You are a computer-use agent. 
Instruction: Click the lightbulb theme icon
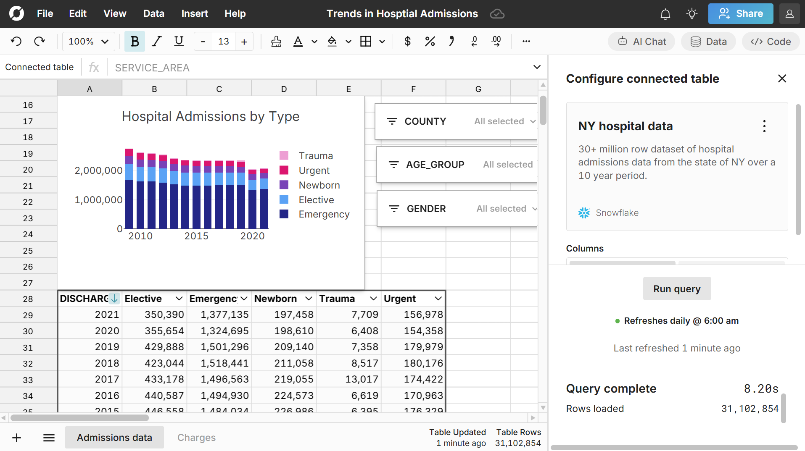tap(692, 14)
